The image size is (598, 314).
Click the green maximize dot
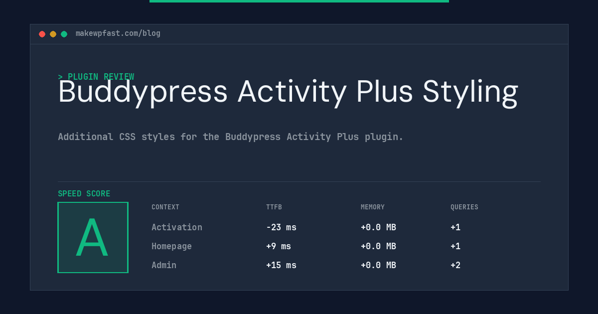(x=64, y=34)
